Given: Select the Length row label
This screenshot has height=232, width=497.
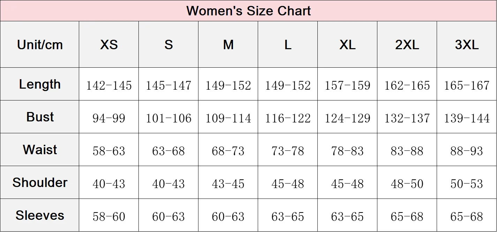Looking at the screenshot, I should [40, 84].
